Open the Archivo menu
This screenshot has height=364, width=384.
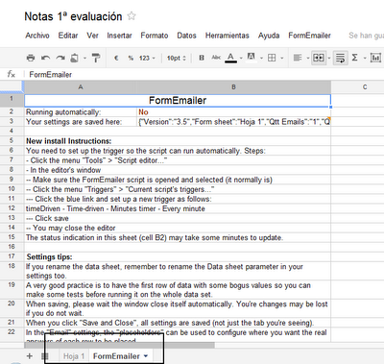[37, 36]
